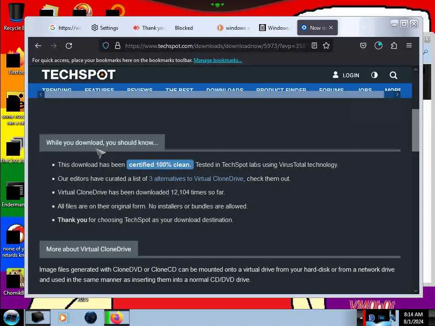Click the taskbar clock 8:14 AM
Viewport: 435px width, 326px height.
(413, 315)
